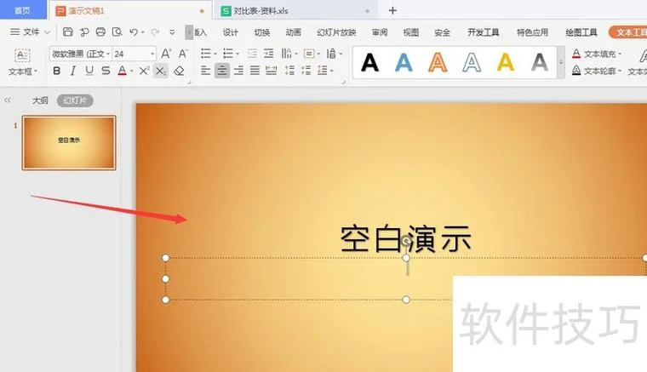Select slide 1 thumbnail
Viewport: 647px width, 372px height.
[69, 143]
